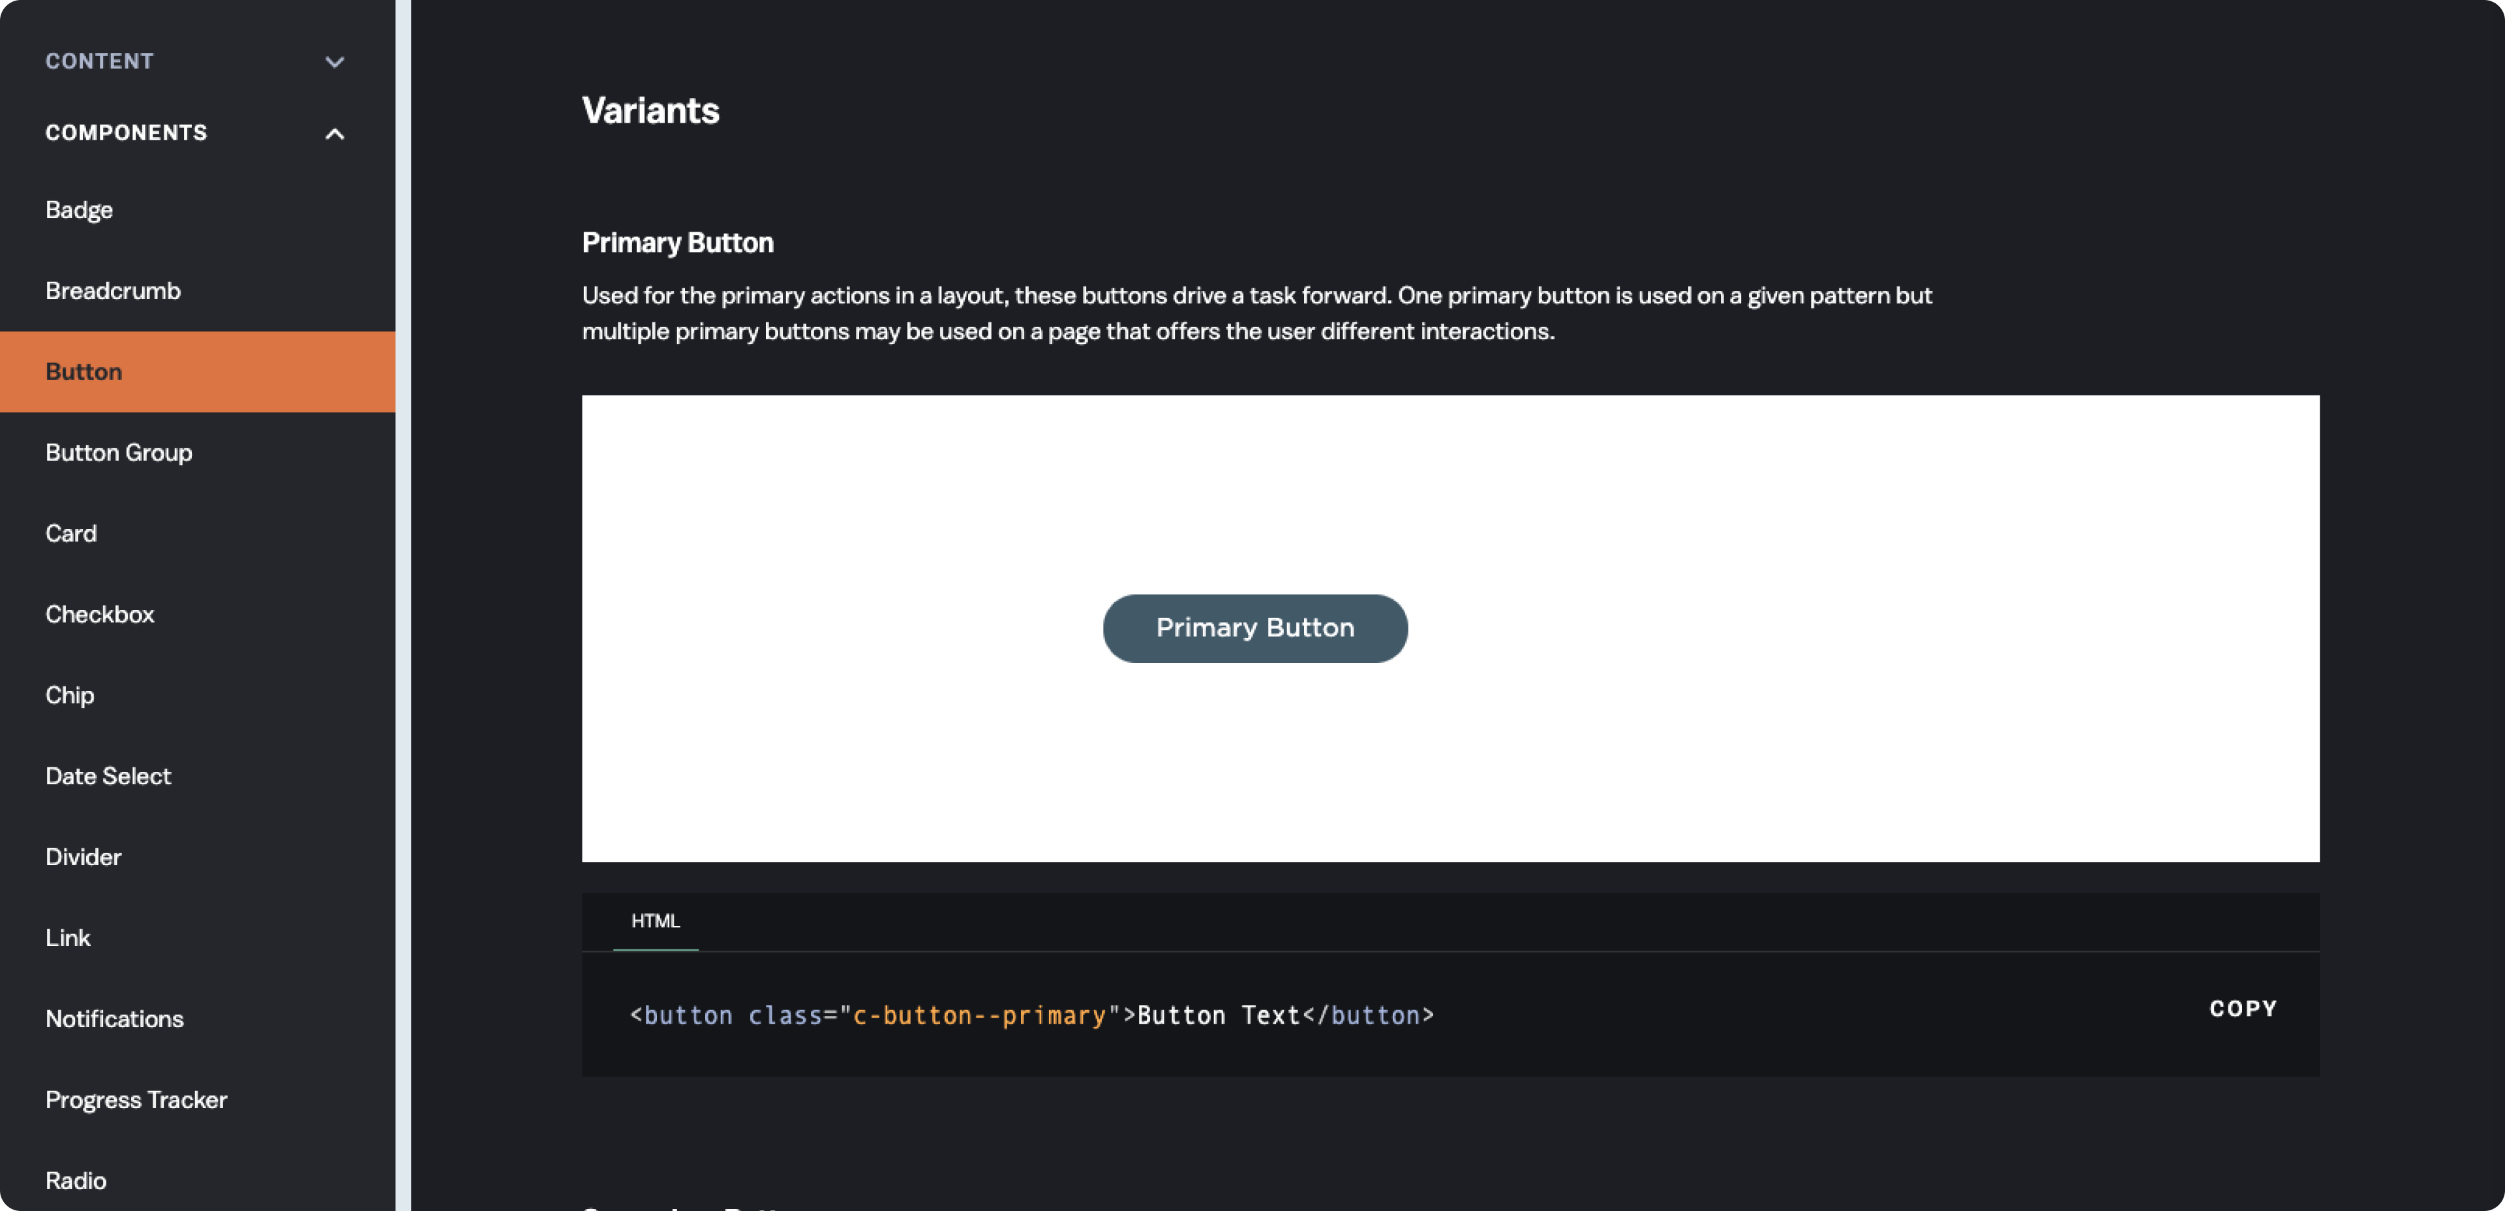The height and width of the screenshot is (1211, 2505).
Task: Select Button in the sidebar
Action: pos(83,371)
